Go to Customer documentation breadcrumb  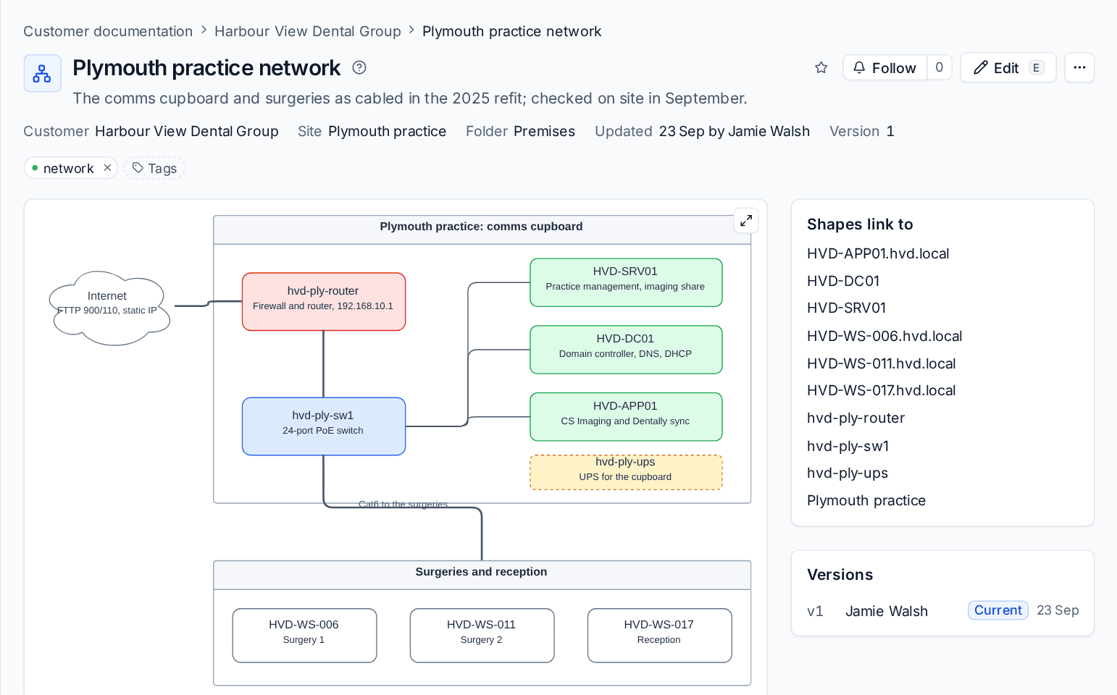click(108, 31)
